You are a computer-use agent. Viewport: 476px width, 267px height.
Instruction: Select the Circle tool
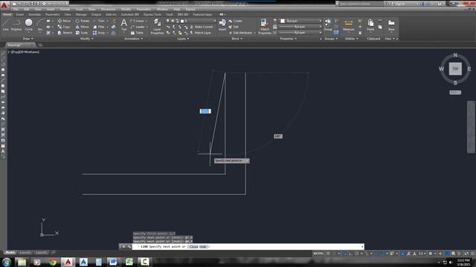(28, 24)
